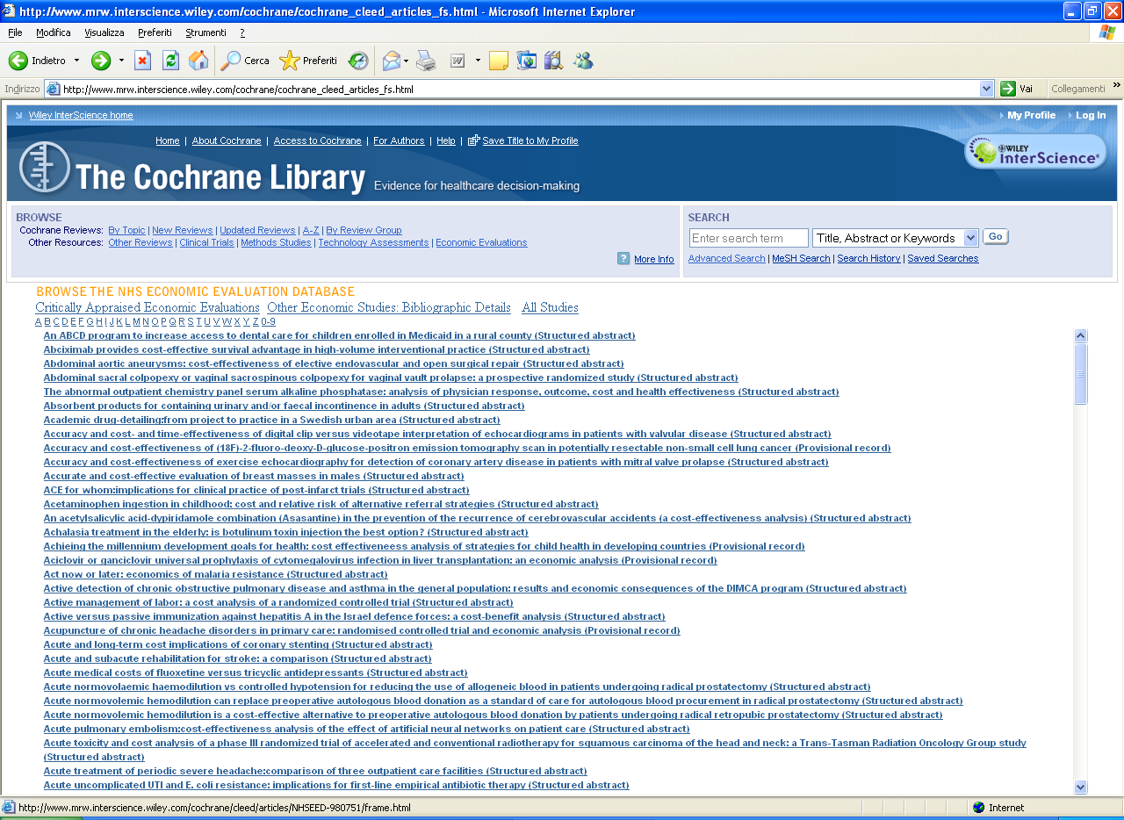Click the Messenger people icon
Image resolution: width=1124 pixels, height=820 pixels.
click(583, 61)
